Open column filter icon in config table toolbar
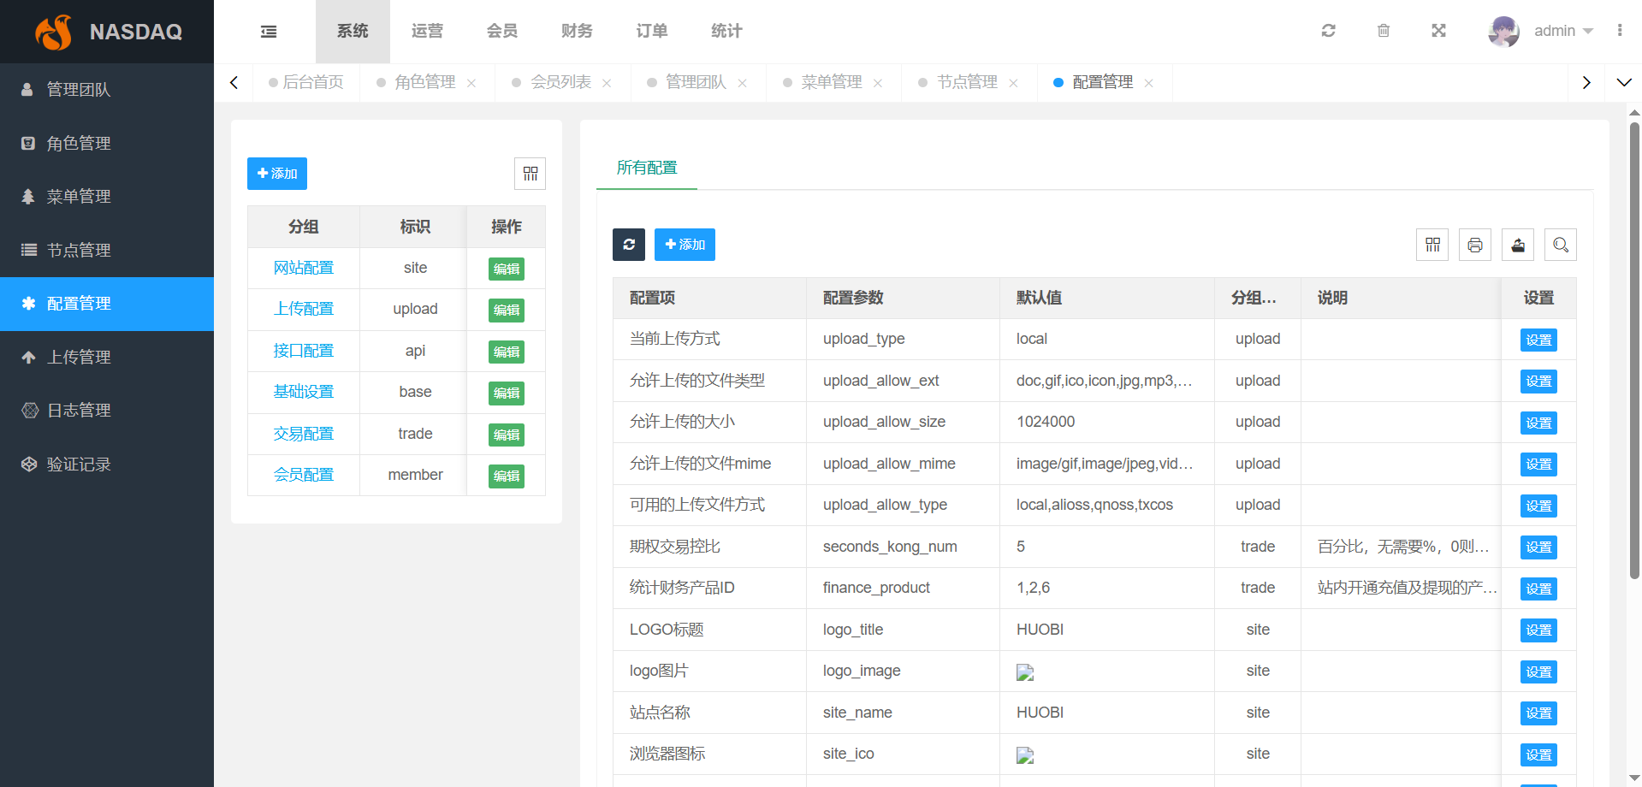The image size is (1642, 787). click(1432, 246)
